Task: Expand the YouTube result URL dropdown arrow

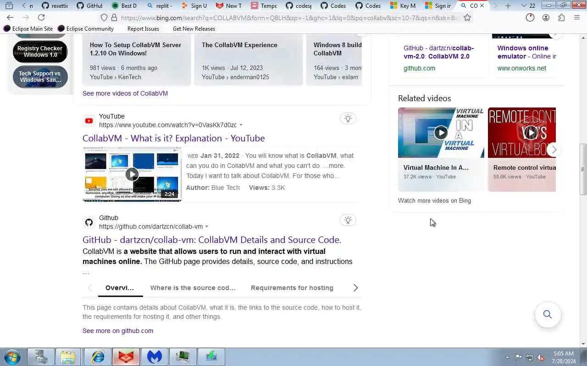Action: tap(241, 125)
